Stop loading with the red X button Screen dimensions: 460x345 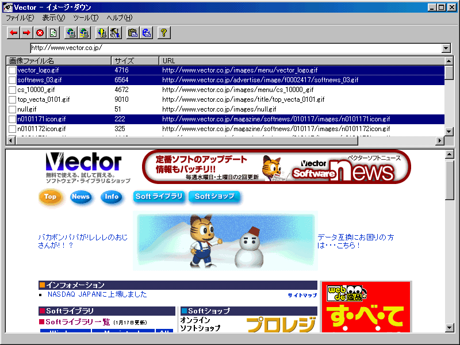click(x=40, y=33)
